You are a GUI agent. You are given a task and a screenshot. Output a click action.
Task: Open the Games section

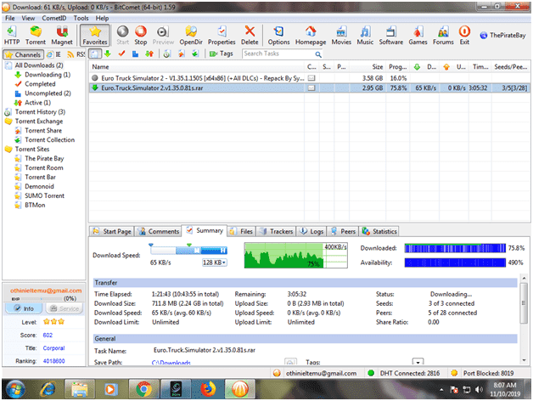418,36
